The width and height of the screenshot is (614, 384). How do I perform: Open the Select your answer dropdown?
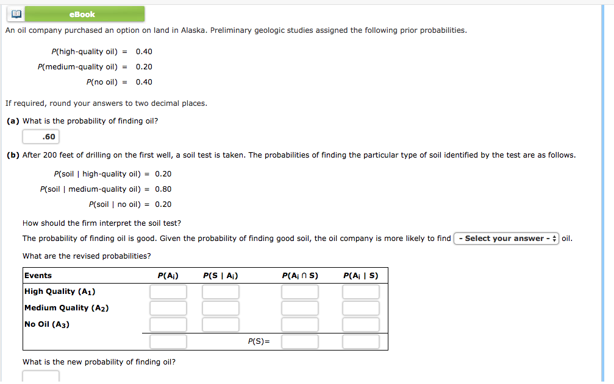click(x=506, y=239)
